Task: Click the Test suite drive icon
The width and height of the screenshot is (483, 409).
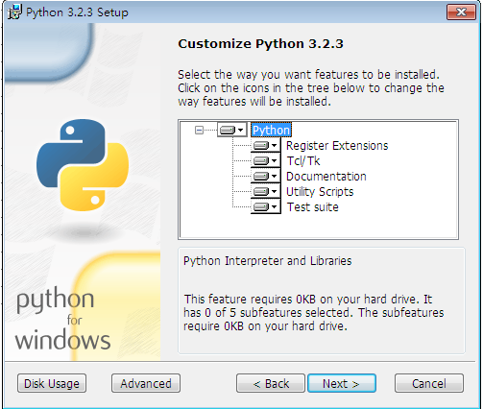Action: 261,206
